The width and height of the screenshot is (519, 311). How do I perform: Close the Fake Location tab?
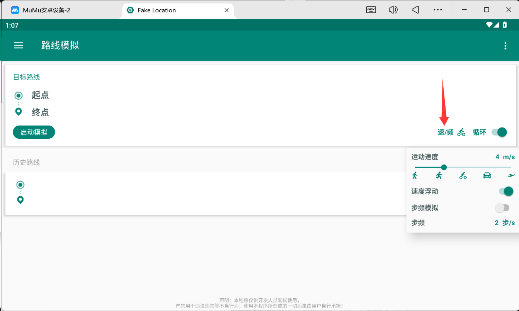tap(227, 10)
